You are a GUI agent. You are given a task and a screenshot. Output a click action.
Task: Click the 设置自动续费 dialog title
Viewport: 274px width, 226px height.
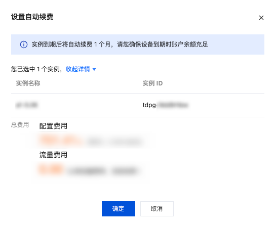(32, 17)
